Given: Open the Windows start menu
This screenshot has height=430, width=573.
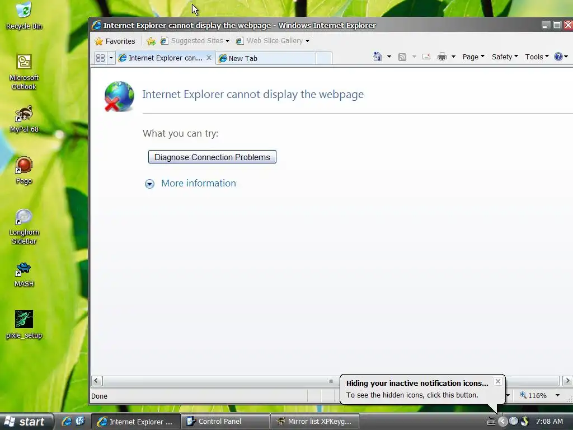Looking at the screenshot, I should 26,422.
